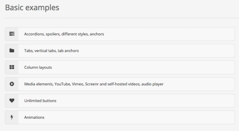This screenshot has width=239, height=131.
Task: Click the play circle icon for Media elements
Action: point(12,84)
